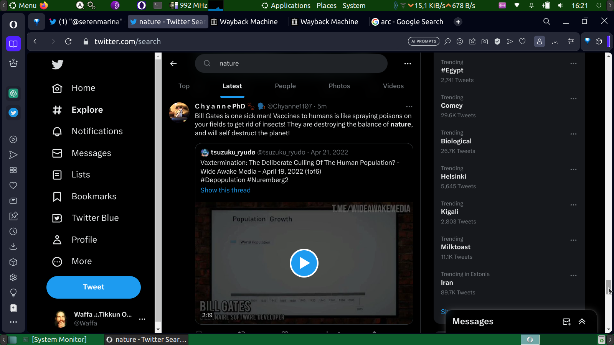Click the Twitter bird logo
Screen dimensions: 614x345
tap(58, 64)
